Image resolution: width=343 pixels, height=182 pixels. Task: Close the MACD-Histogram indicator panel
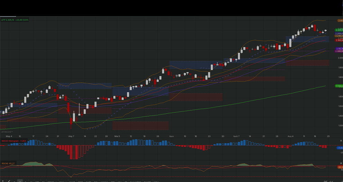[341, 141]
